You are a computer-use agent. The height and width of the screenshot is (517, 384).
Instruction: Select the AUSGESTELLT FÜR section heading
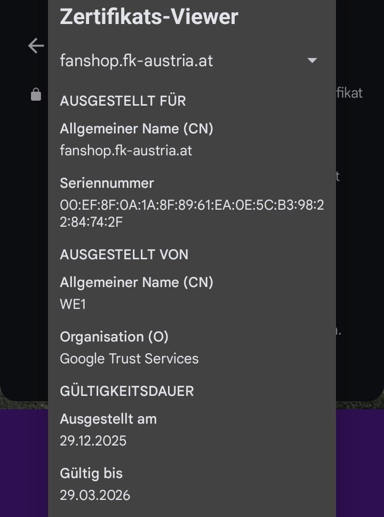(123, 101)
